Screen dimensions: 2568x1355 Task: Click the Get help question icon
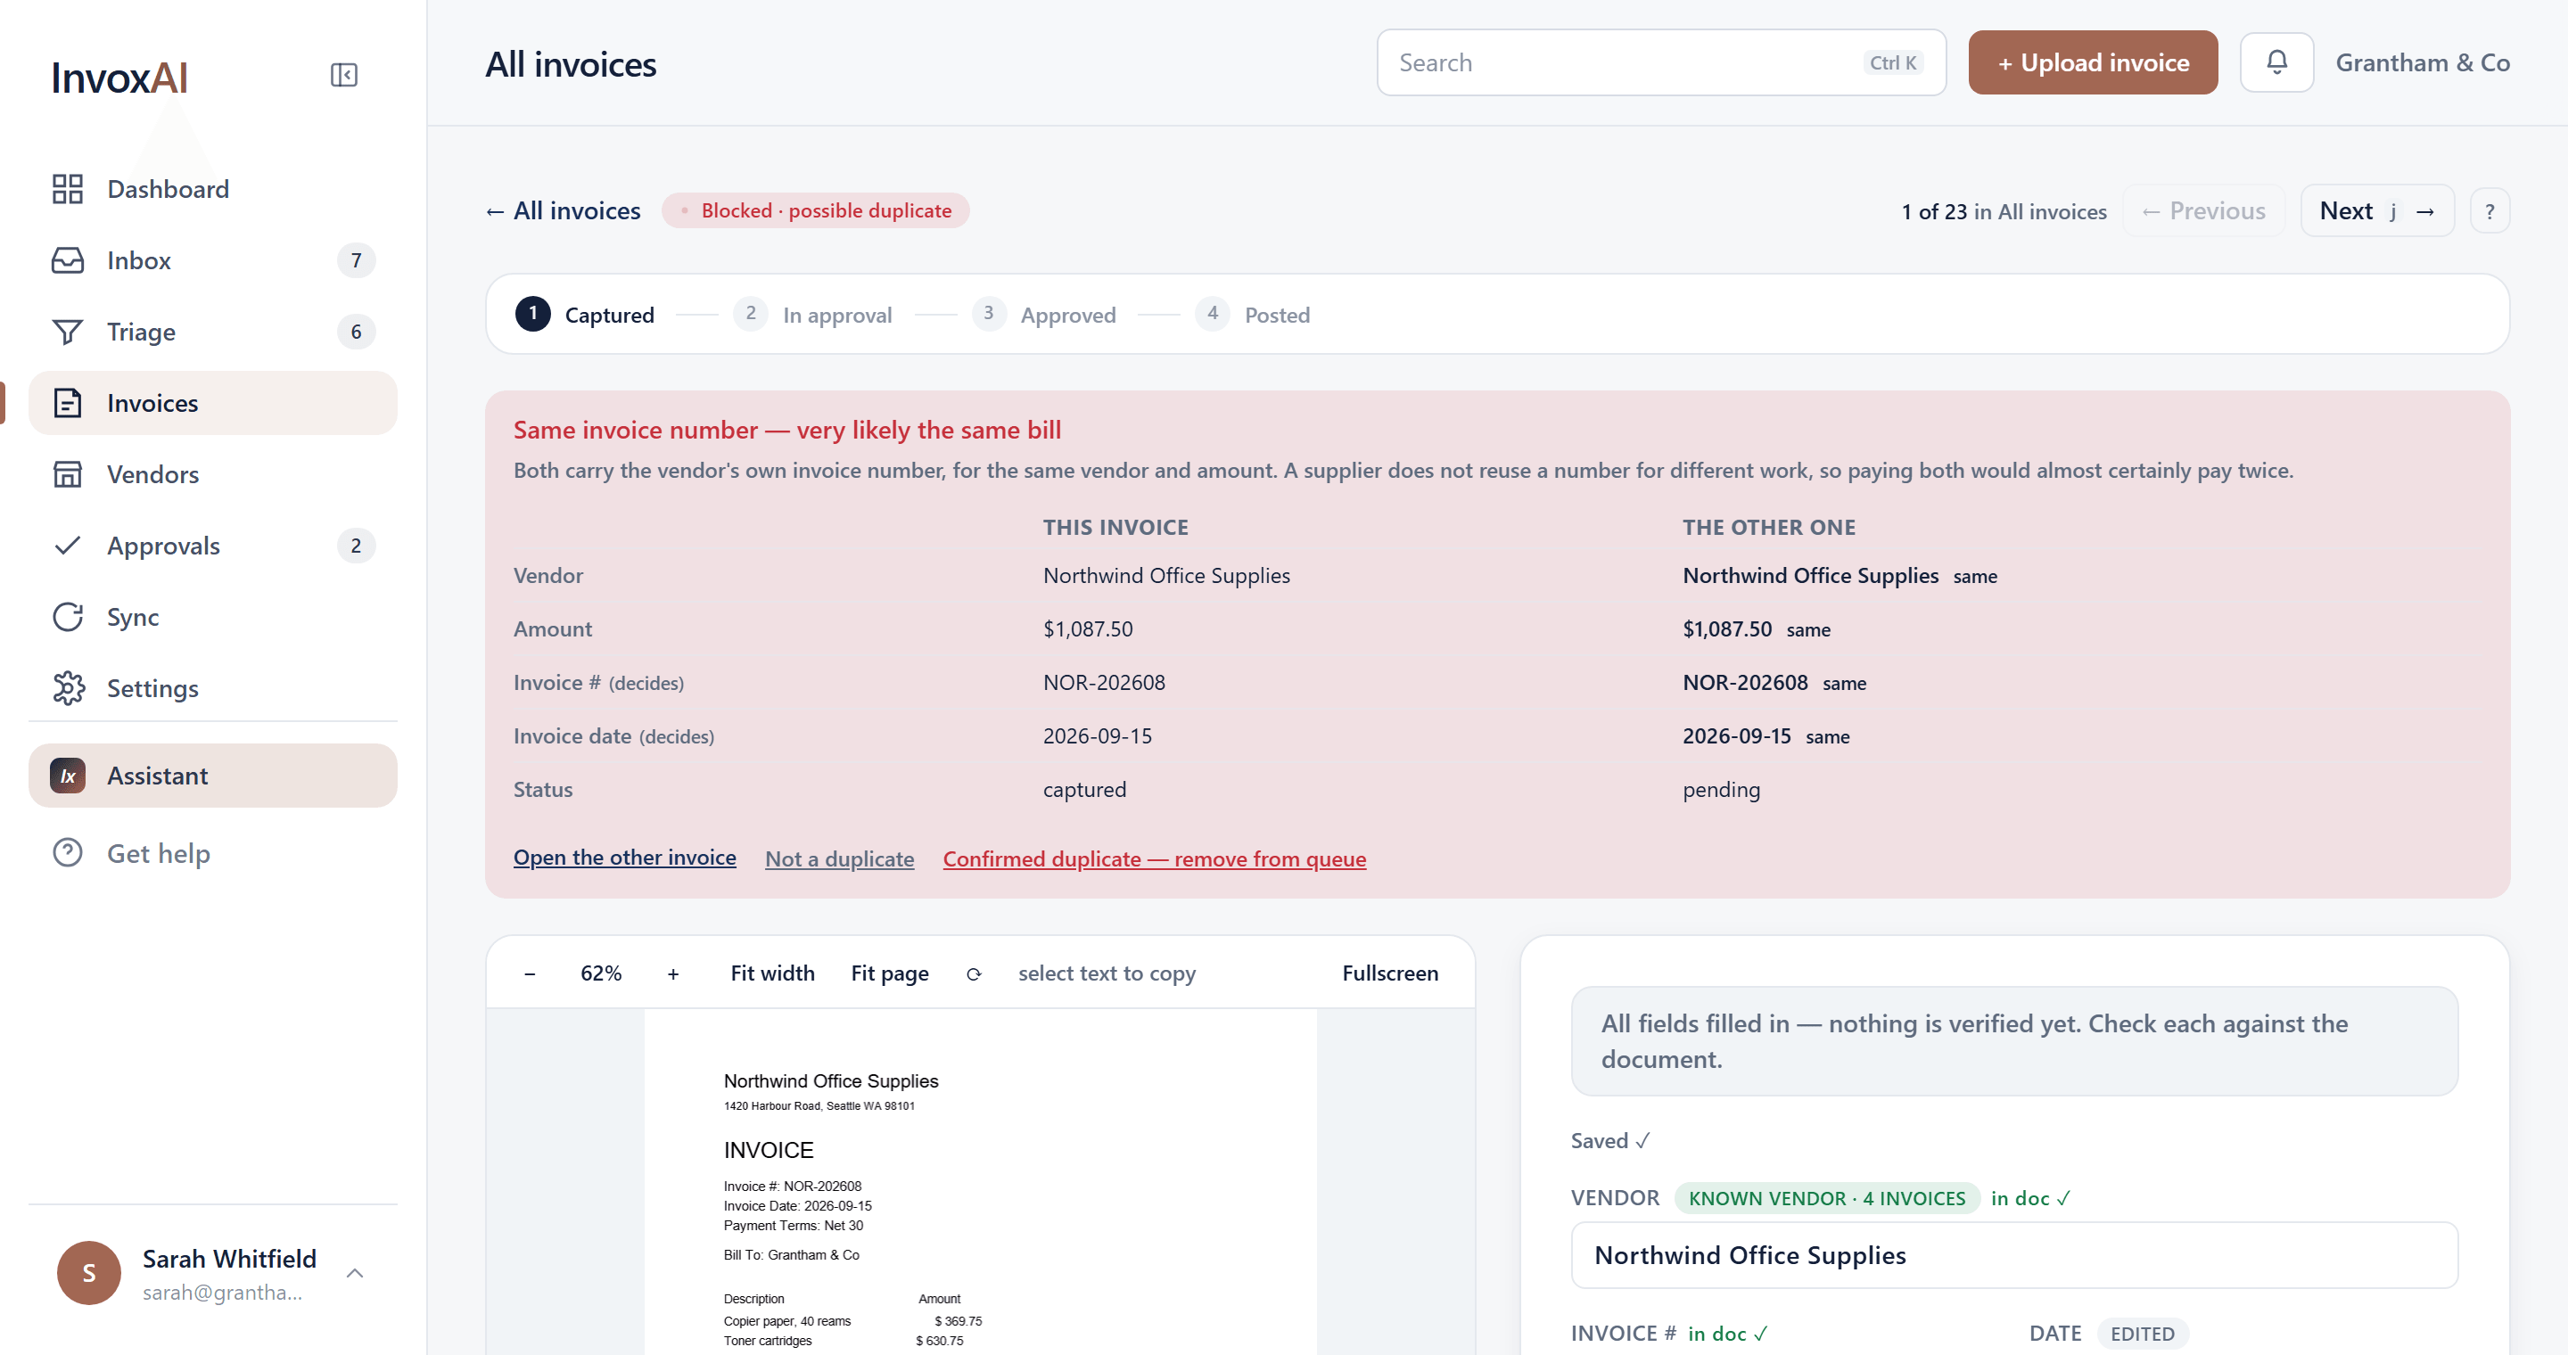(68, 853)
